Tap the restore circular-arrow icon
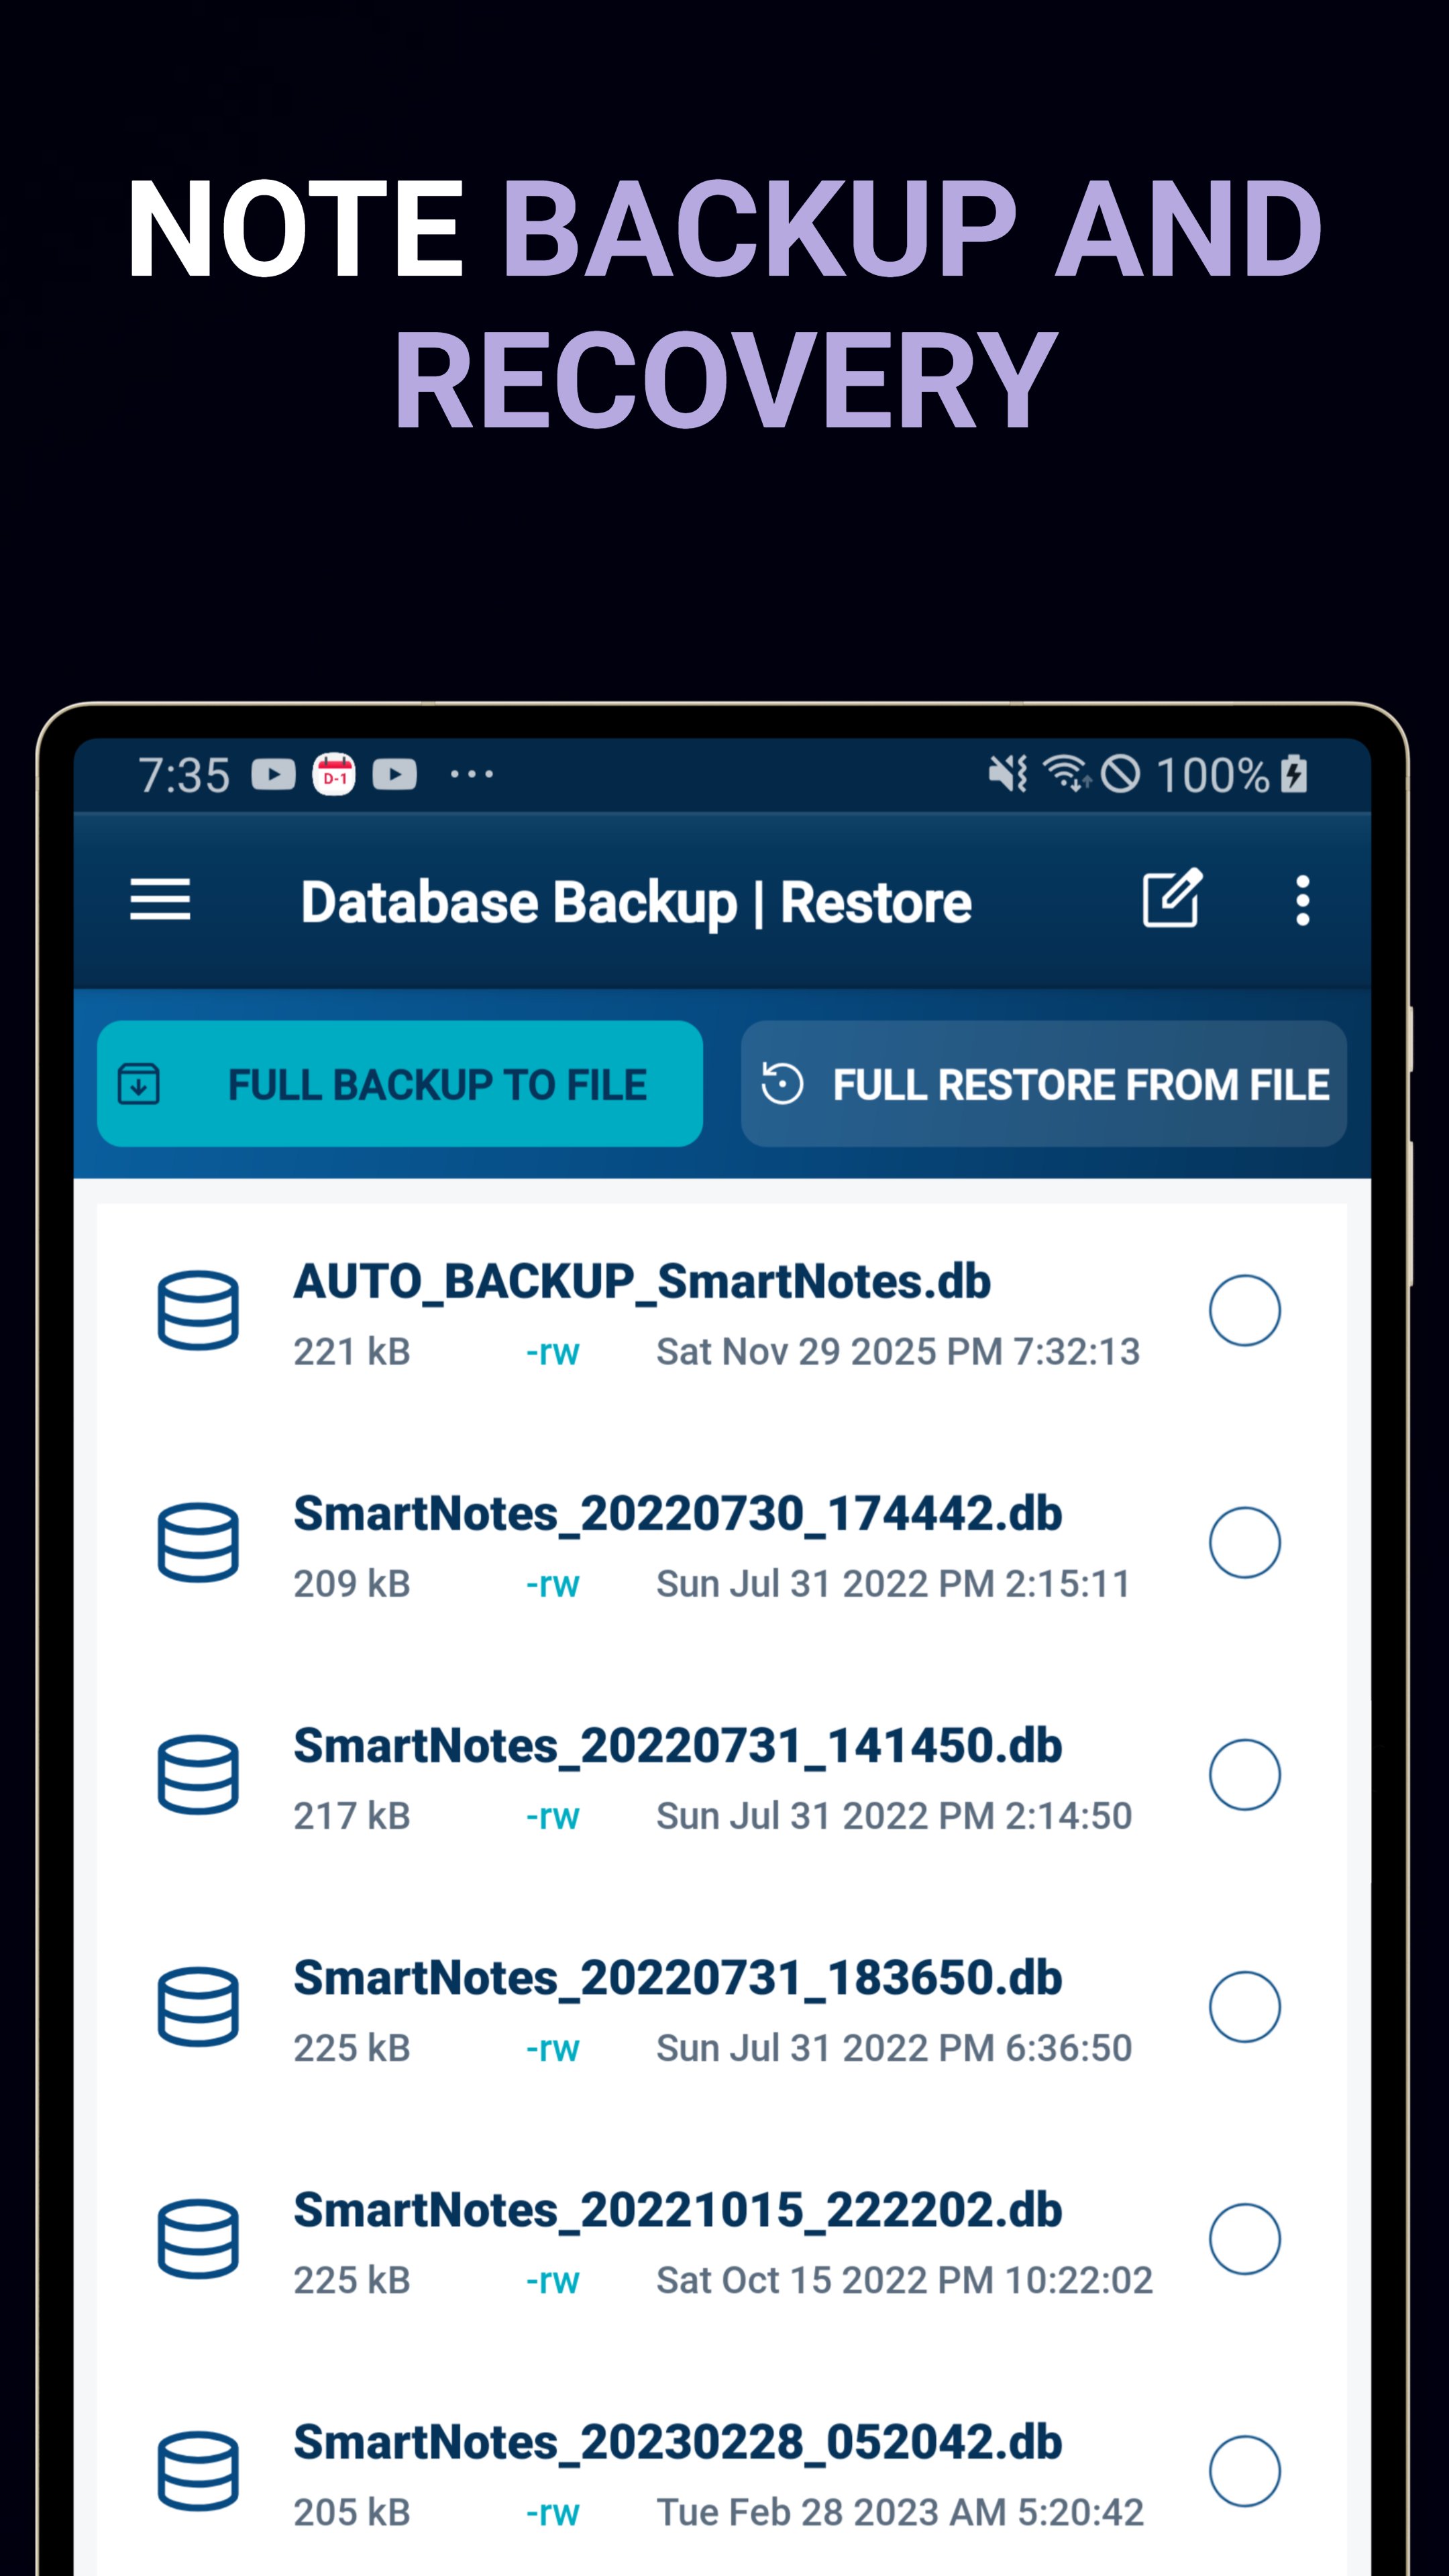The height and width of the screenshot is (2576, 1449). pyautogui.click(x=782, y=1083)
